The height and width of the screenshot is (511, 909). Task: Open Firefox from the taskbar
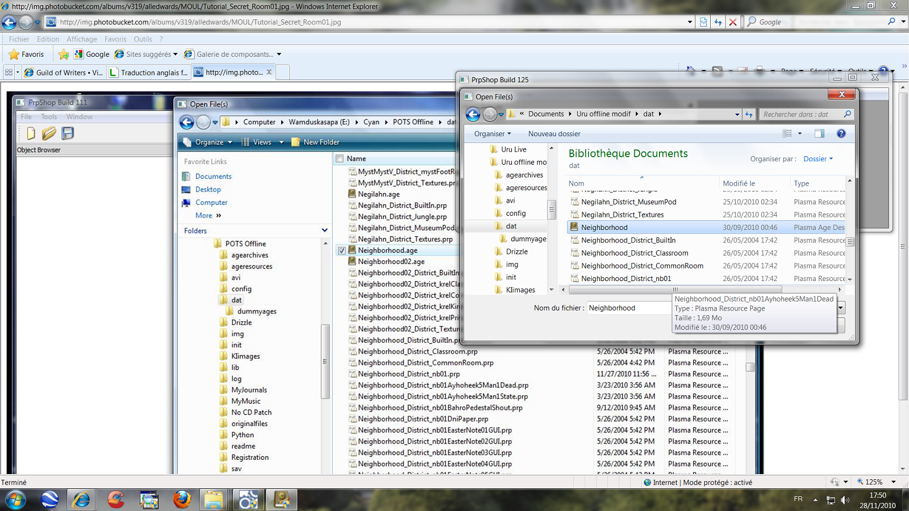click(x=182, y=500)
